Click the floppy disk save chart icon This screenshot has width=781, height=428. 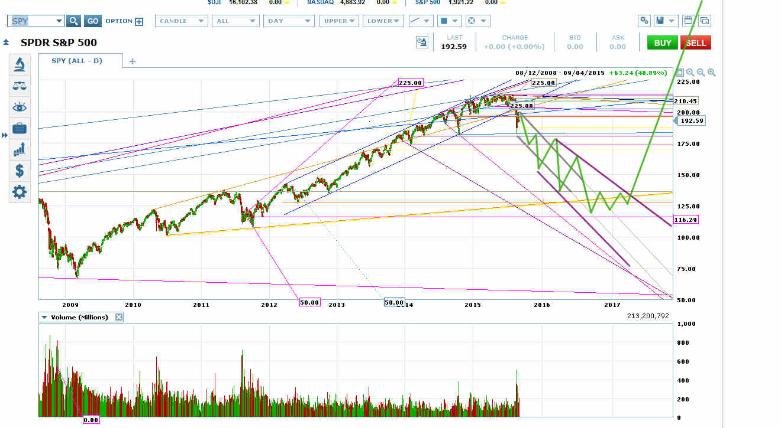pos(660,21)
